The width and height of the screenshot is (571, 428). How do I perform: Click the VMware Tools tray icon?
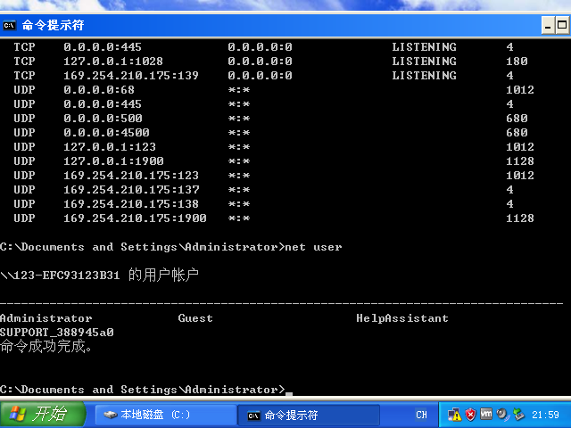(486, 414)
